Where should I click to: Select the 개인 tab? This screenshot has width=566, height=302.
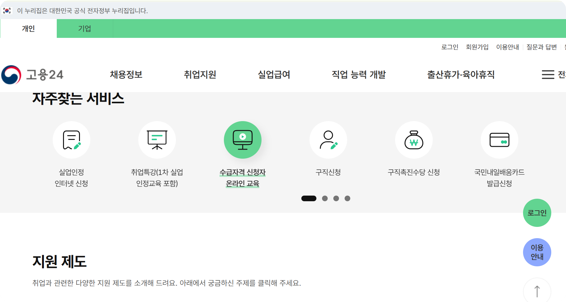point(28,28)
